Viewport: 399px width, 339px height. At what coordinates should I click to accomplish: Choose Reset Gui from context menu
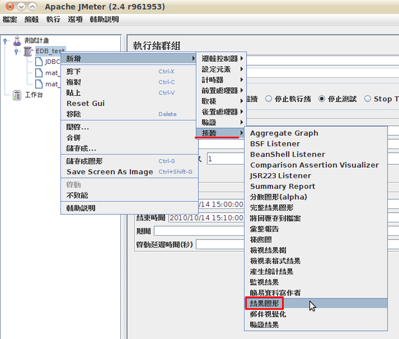pos(129,103)
